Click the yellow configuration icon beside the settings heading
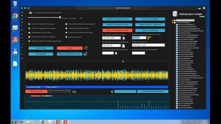Screen dimensions: 221x124 (30, 13)
